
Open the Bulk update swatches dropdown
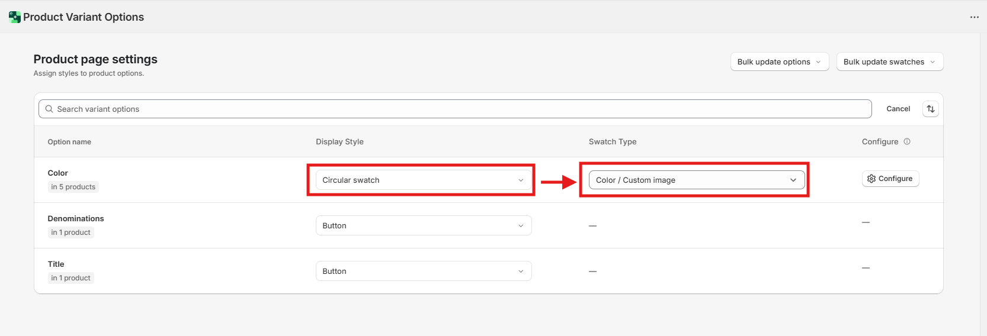coord(889,62)
